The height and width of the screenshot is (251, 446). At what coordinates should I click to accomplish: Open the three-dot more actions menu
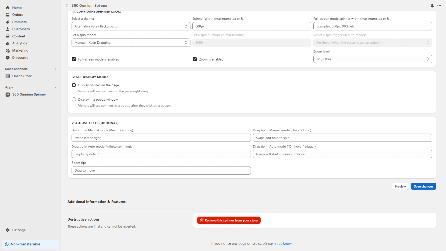(x=439, y=6)
